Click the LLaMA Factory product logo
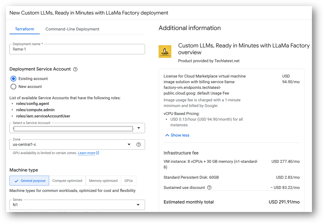This screenshot has height=224, width=324. (165, 51)
